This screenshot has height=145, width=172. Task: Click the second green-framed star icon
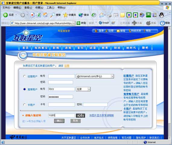135,15
